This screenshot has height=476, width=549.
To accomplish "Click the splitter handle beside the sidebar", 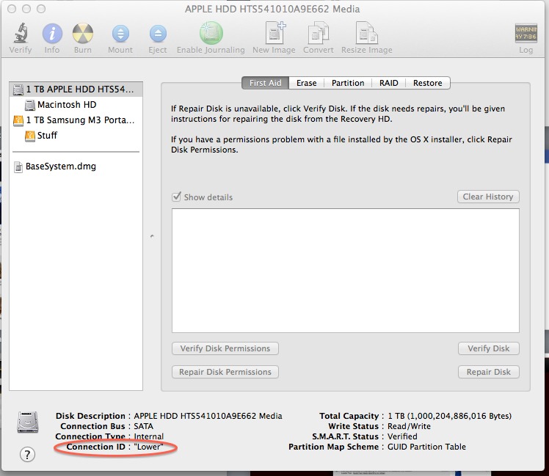I will coord(152,236).
